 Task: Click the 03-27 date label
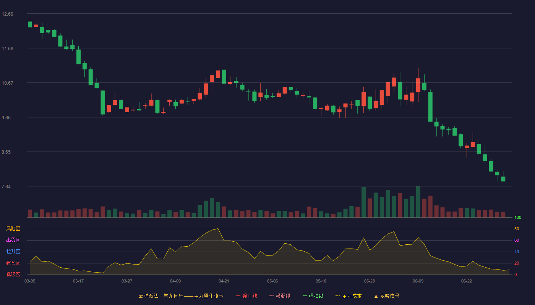pos(127,281)
